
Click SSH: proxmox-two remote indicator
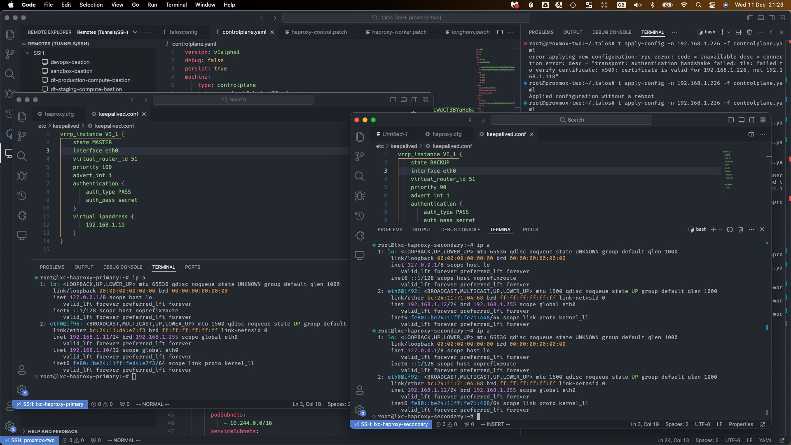tap(29, 440)
